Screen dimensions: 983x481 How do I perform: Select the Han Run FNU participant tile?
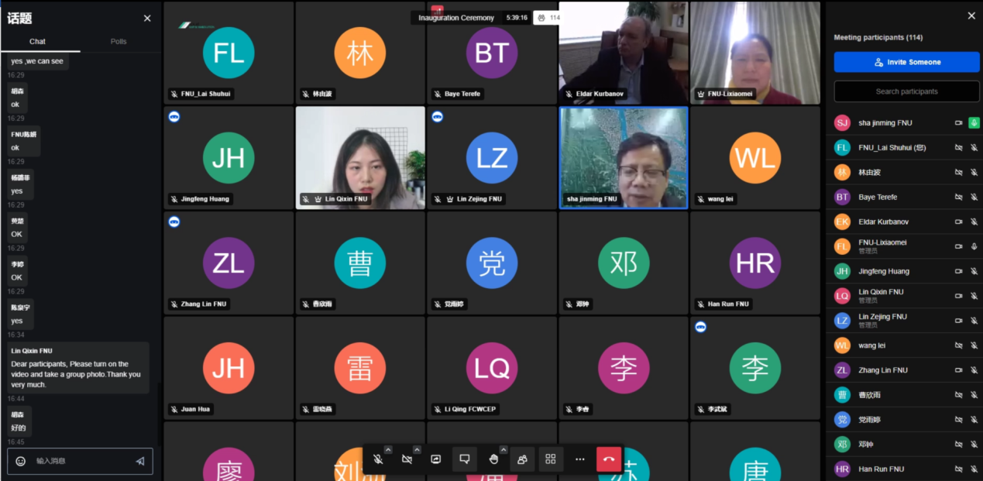point(755,263)
